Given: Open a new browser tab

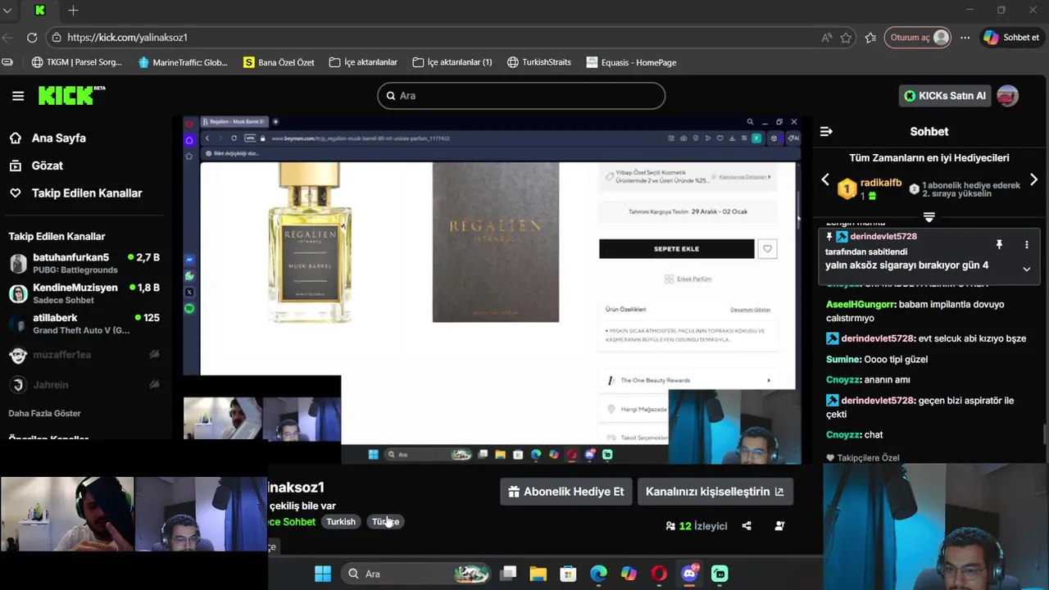Looking at the screenshot, I should [x=73, y=11].
